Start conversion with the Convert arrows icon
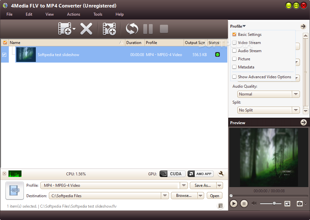The width and height of the screenshot is (310, 220). [132, 29]
